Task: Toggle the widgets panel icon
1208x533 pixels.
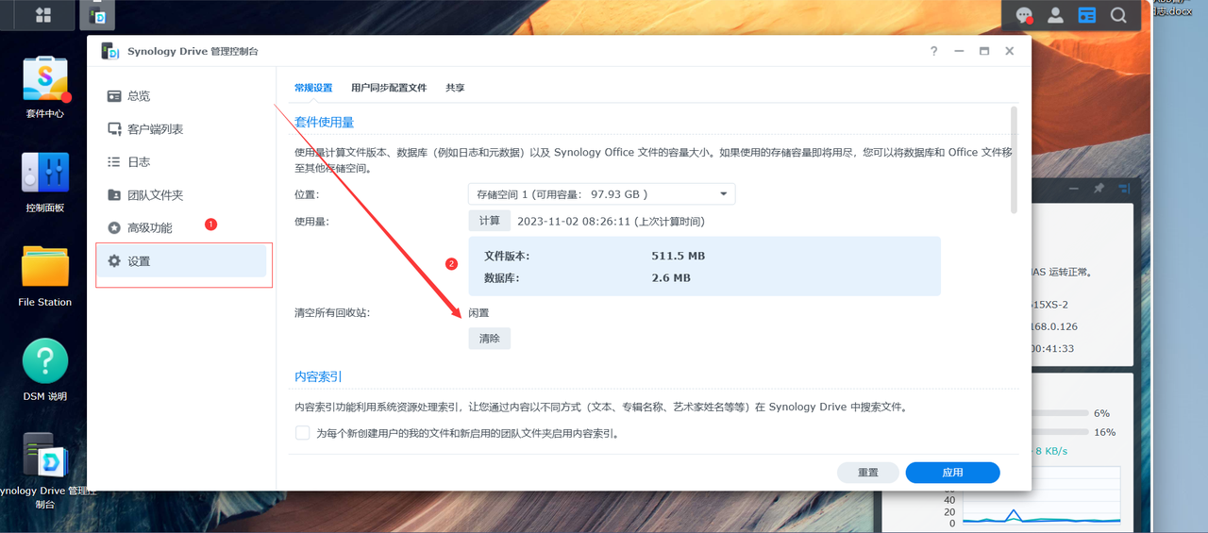Action: click(x=1087, y=15)
